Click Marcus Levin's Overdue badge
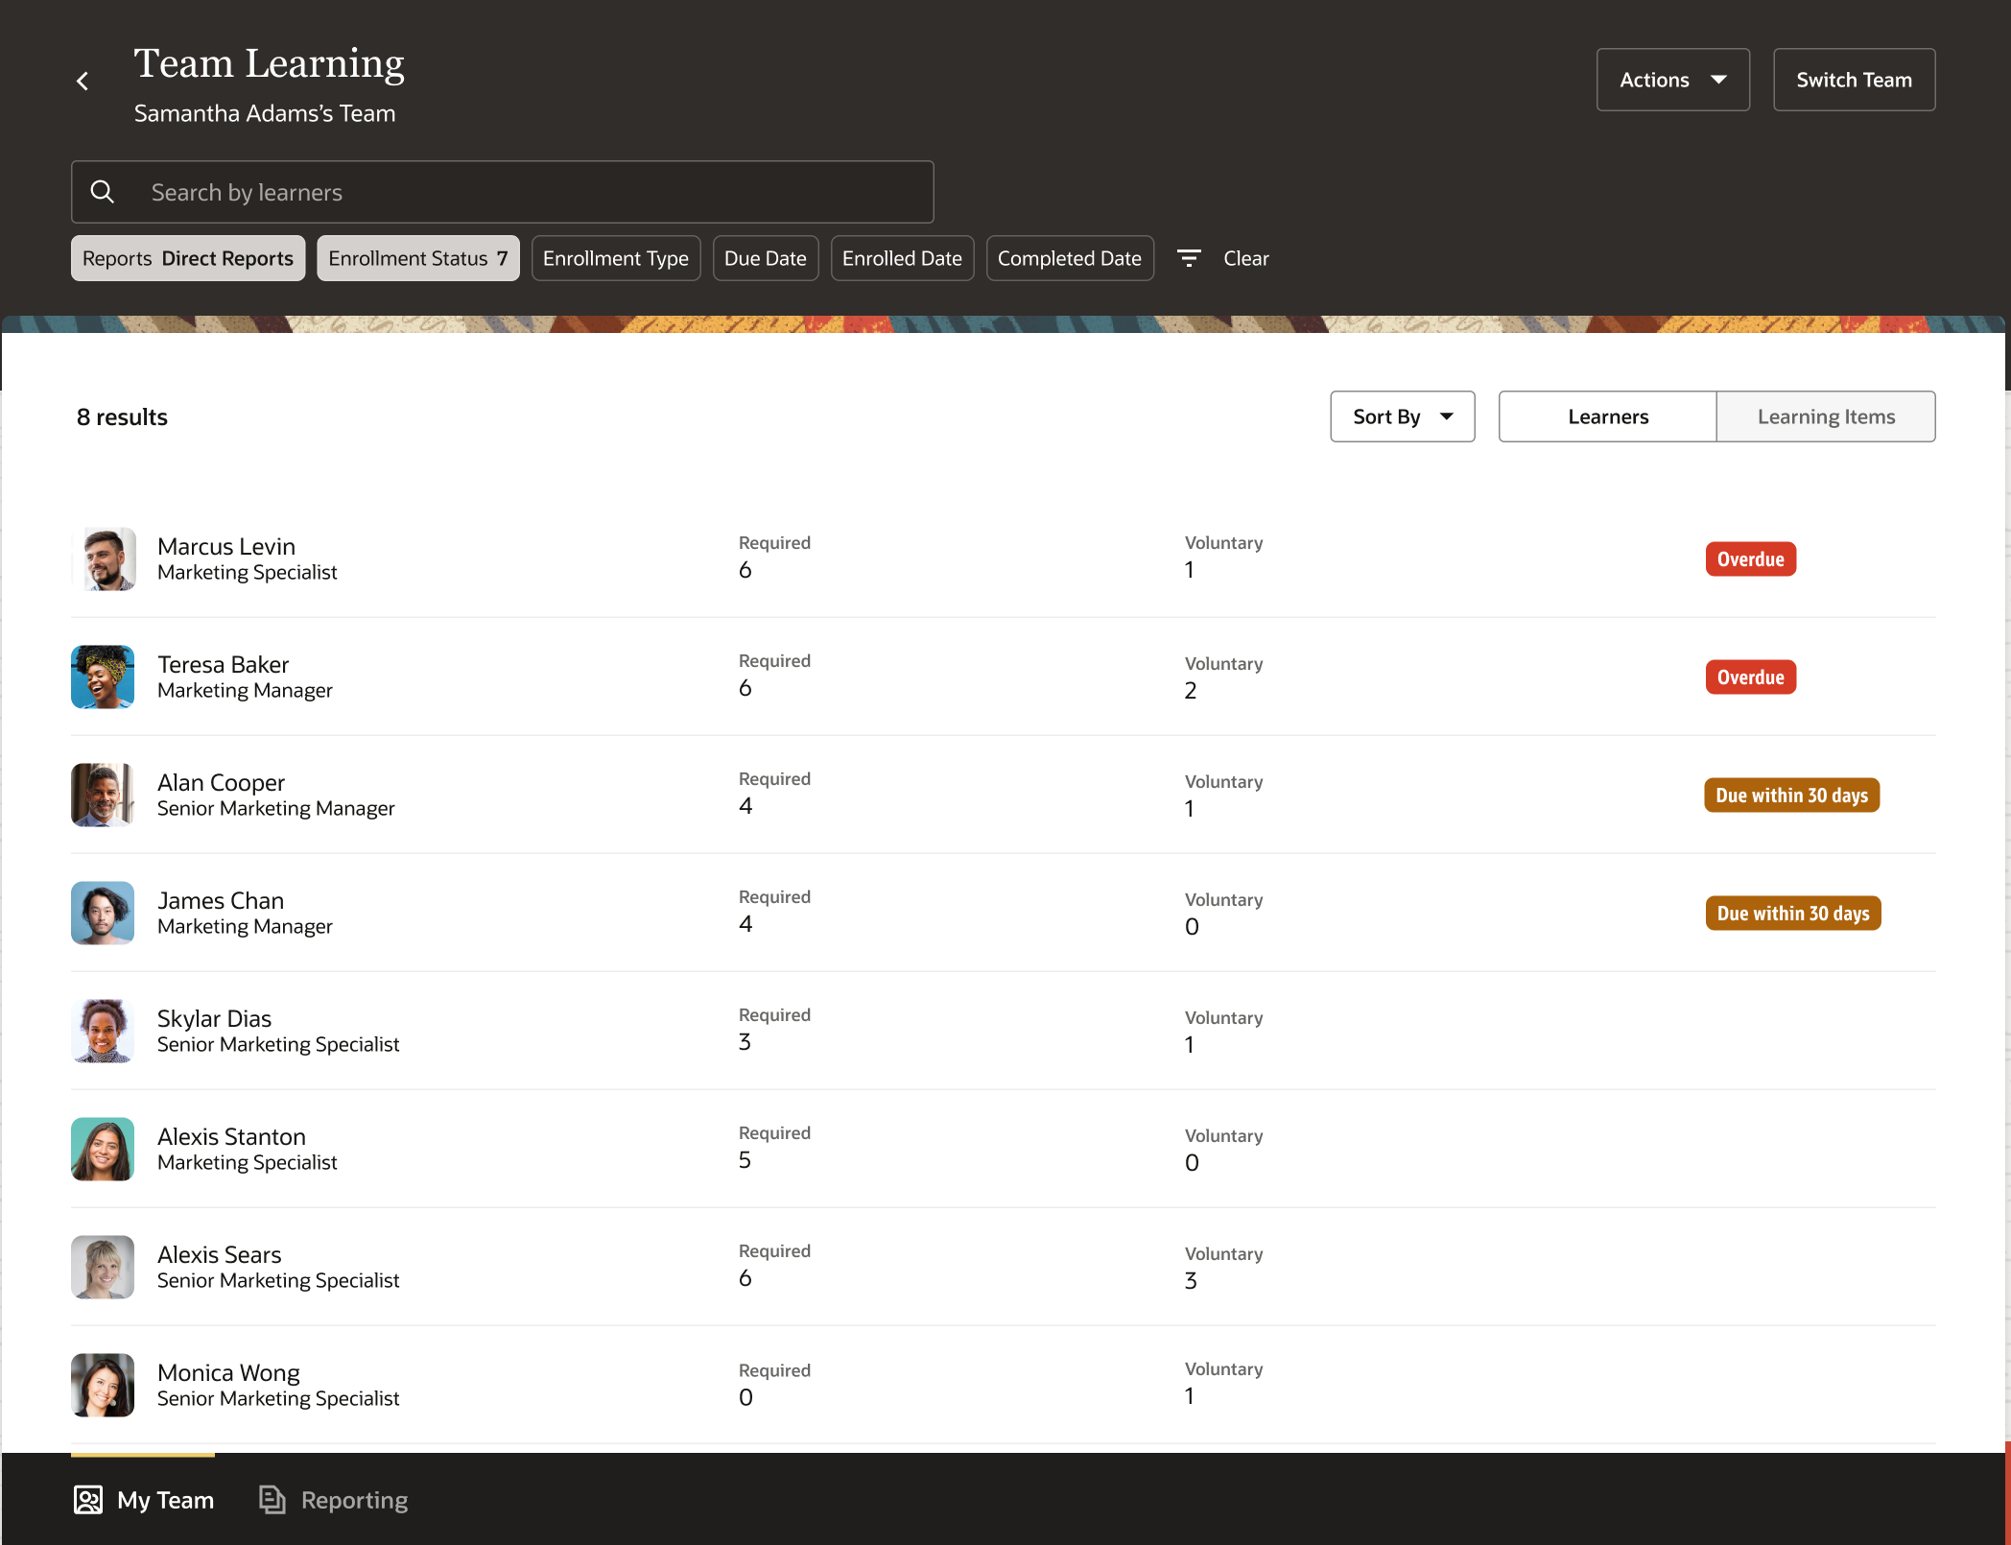Viewport: 2011px width, 1545px height. coord(1750,559)
